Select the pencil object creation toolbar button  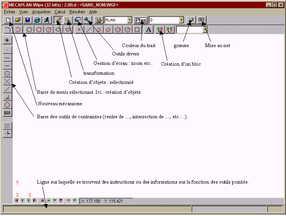point(59,20)
